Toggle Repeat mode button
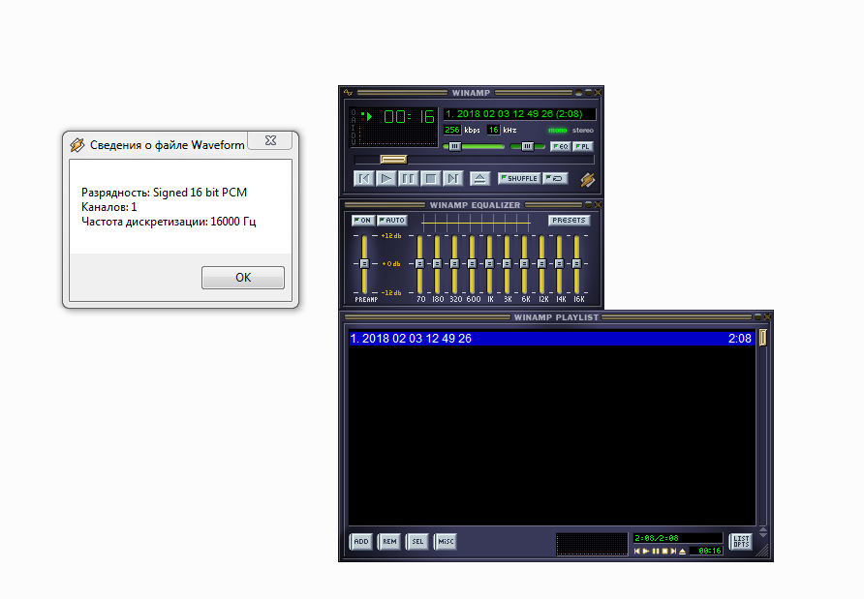Image resolution: width=864 pixels, height=599 pixels. (555, 178)
